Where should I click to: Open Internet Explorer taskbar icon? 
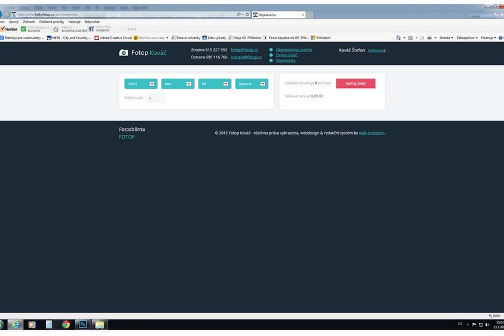pos(16,324)
